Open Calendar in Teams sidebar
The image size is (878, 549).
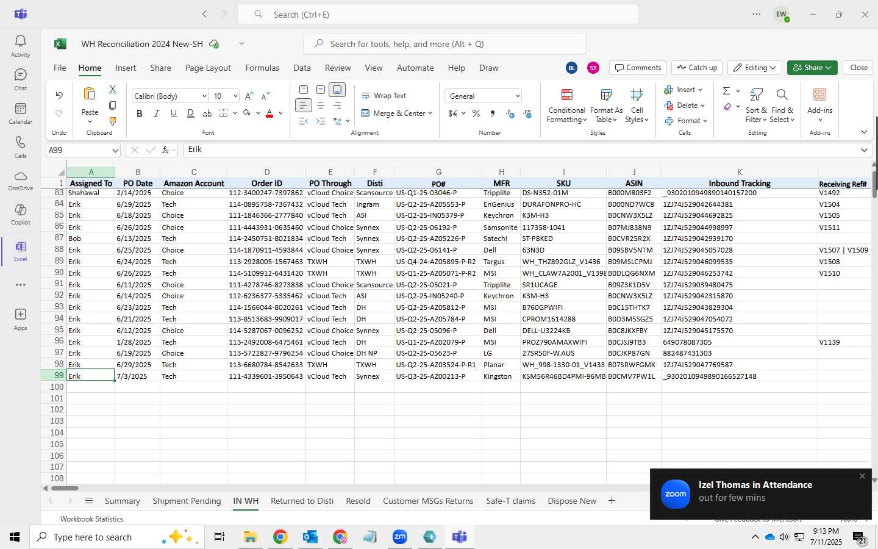20,113
